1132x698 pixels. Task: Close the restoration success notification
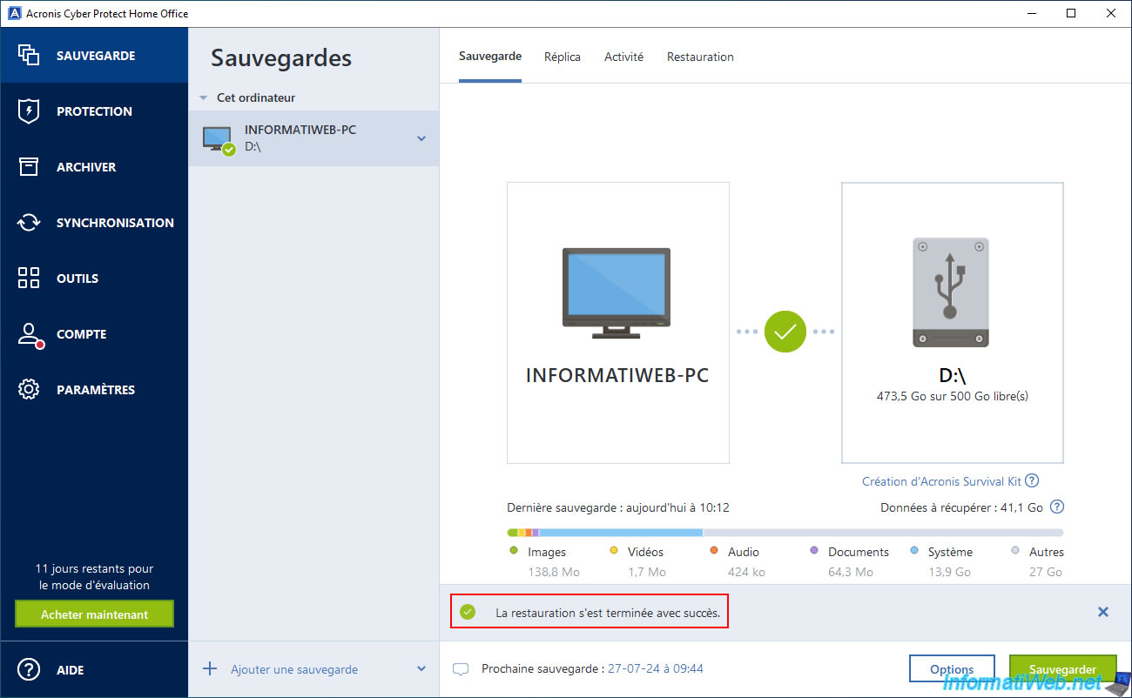pyautogui.click(x=1102, y=612)
